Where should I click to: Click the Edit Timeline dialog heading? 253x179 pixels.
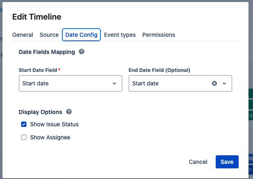click(x=37, y=17)
